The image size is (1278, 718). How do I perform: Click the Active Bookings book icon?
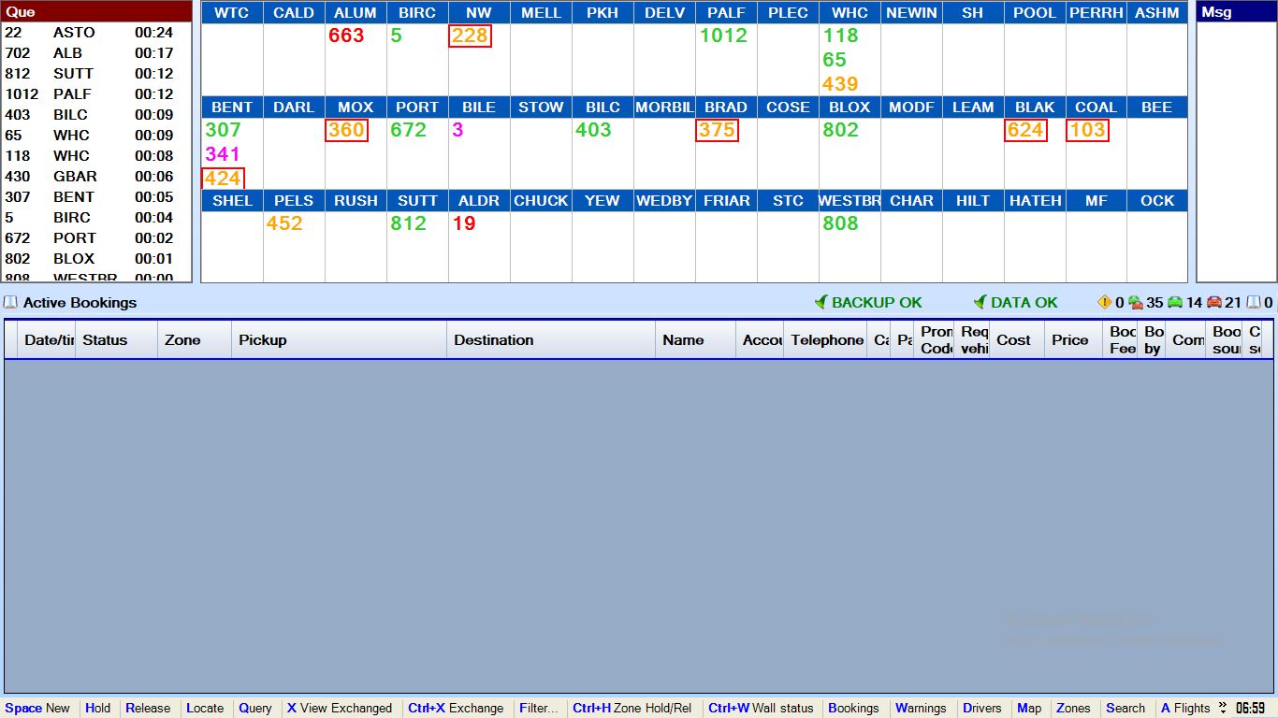click(x=11, y=303)
